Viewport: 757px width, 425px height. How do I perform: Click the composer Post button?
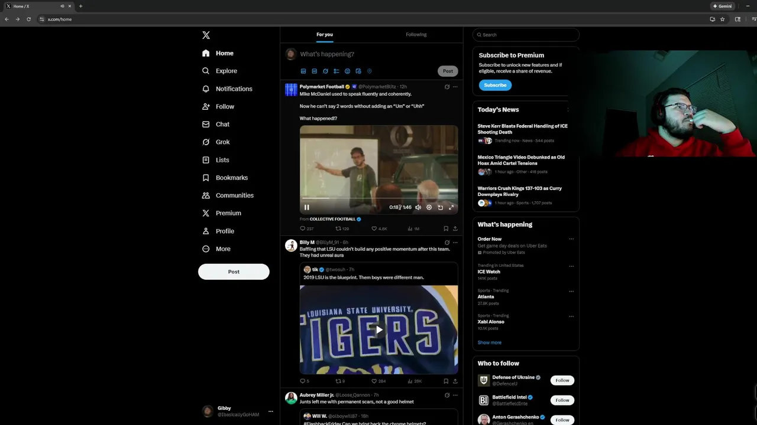pyautogui.click(x=448, y=71)
